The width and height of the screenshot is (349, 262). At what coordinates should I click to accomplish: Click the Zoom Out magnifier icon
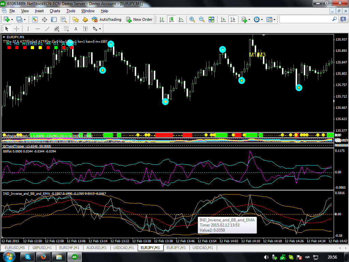tap(202, 19)
